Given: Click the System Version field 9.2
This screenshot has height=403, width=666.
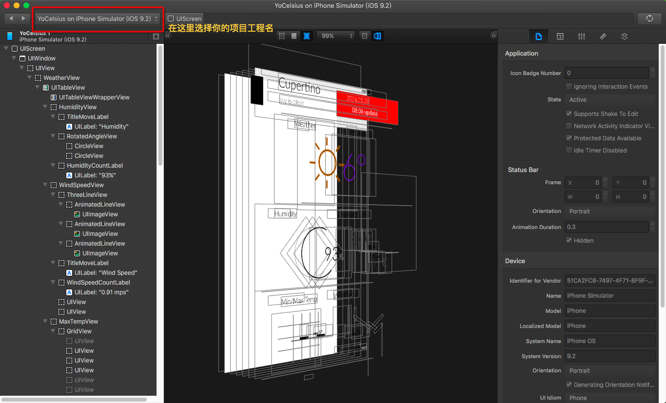Looking at the screenshot, I should (610, 356).
